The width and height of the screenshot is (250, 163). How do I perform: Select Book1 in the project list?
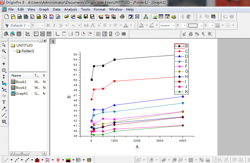click(x=21, y=82)
